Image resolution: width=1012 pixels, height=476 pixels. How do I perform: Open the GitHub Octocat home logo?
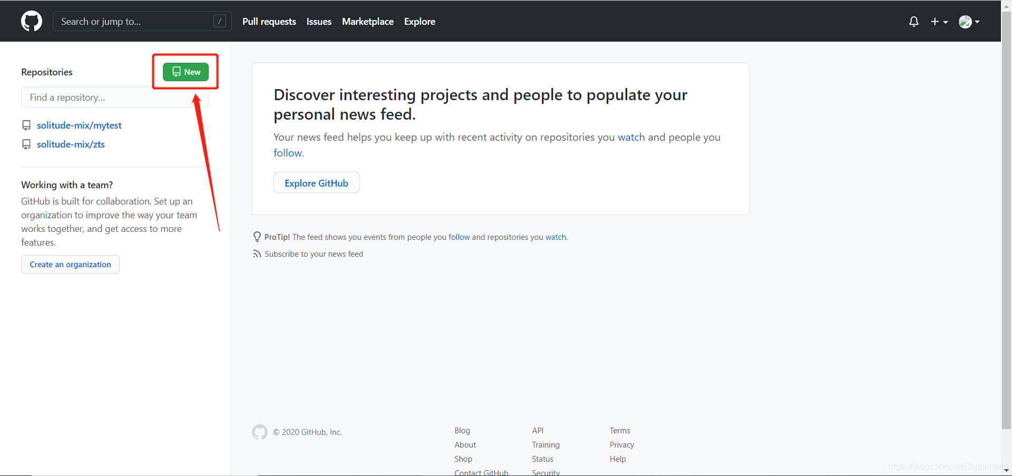[32, 21]
